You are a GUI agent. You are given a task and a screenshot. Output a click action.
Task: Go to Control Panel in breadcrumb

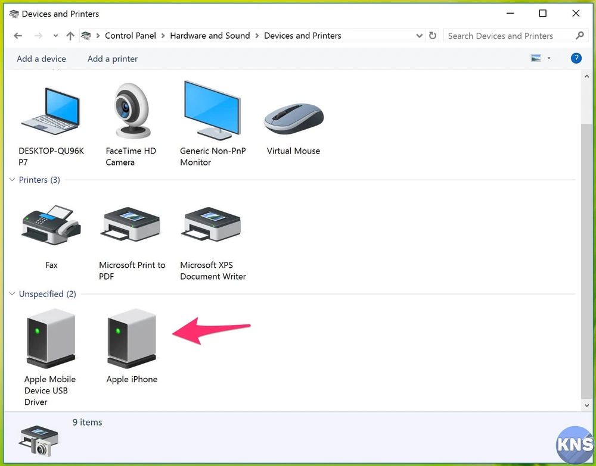pos(130,36)
